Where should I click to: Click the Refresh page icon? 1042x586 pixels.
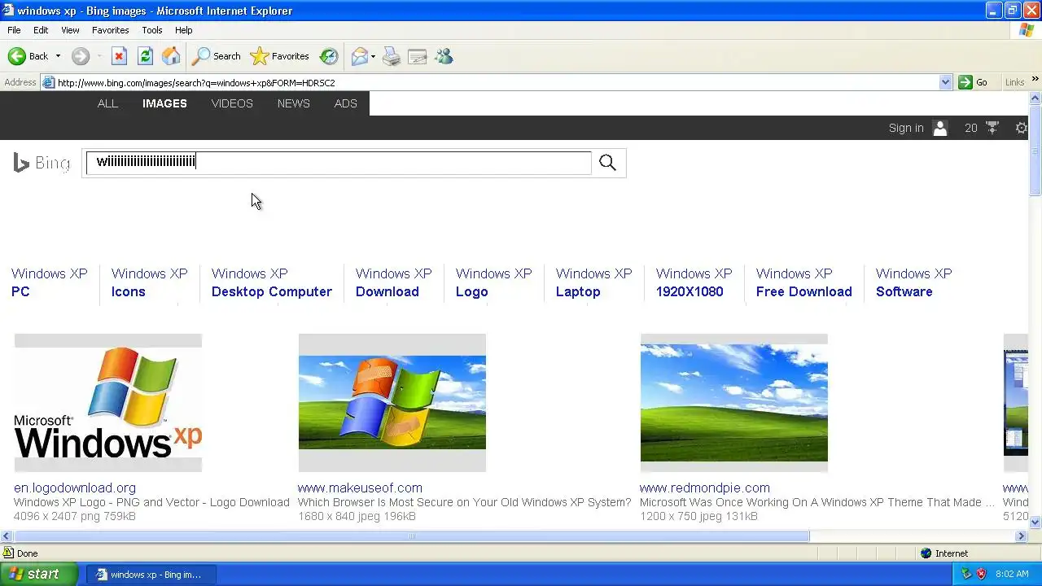(145, 56)
